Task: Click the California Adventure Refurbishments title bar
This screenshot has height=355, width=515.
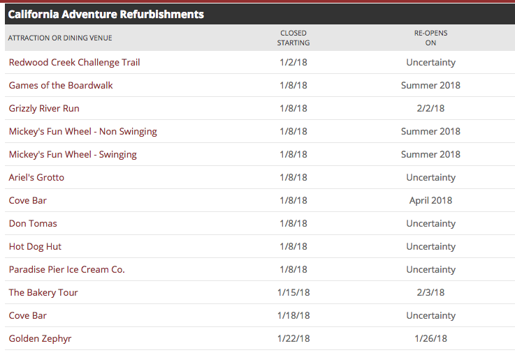Action: (x=106, y=14)
